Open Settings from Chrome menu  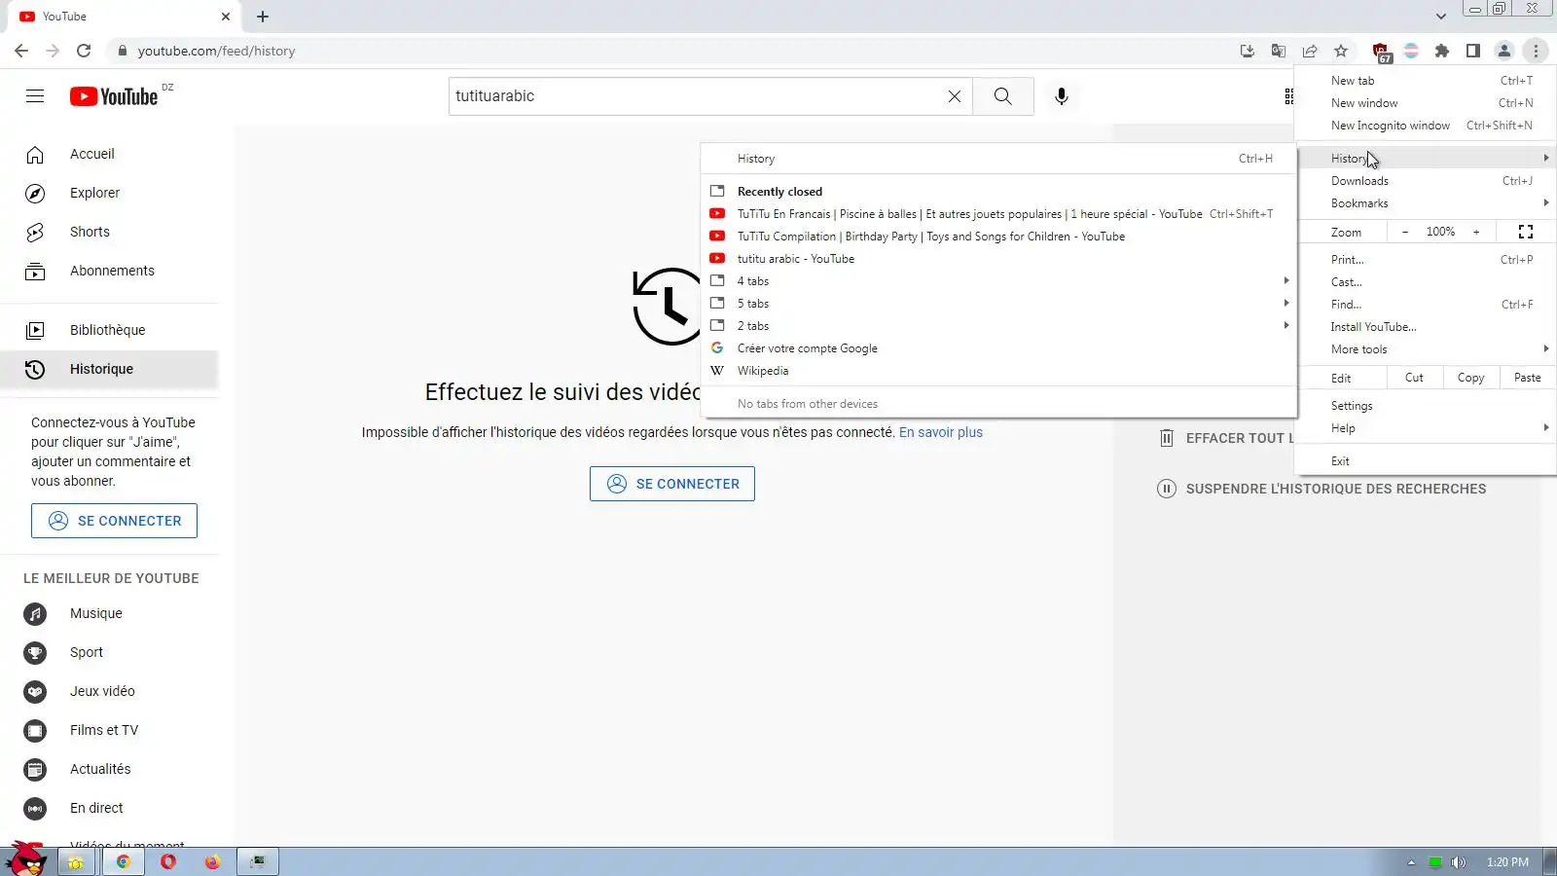[1426, 406]
